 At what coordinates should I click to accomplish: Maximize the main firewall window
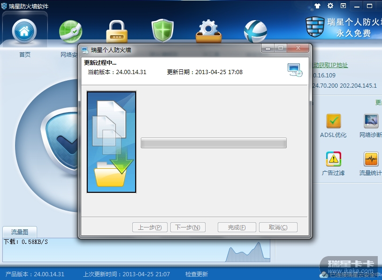point(369,6)
